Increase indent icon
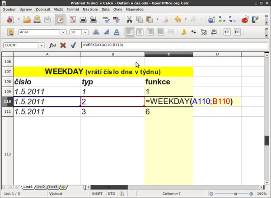Viewport: 271px width, 198px height. (x=237, y=32)
